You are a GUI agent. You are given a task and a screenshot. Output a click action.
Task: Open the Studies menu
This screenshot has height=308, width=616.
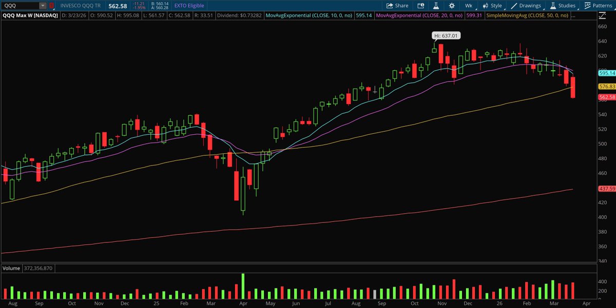[x=562, y=6]
